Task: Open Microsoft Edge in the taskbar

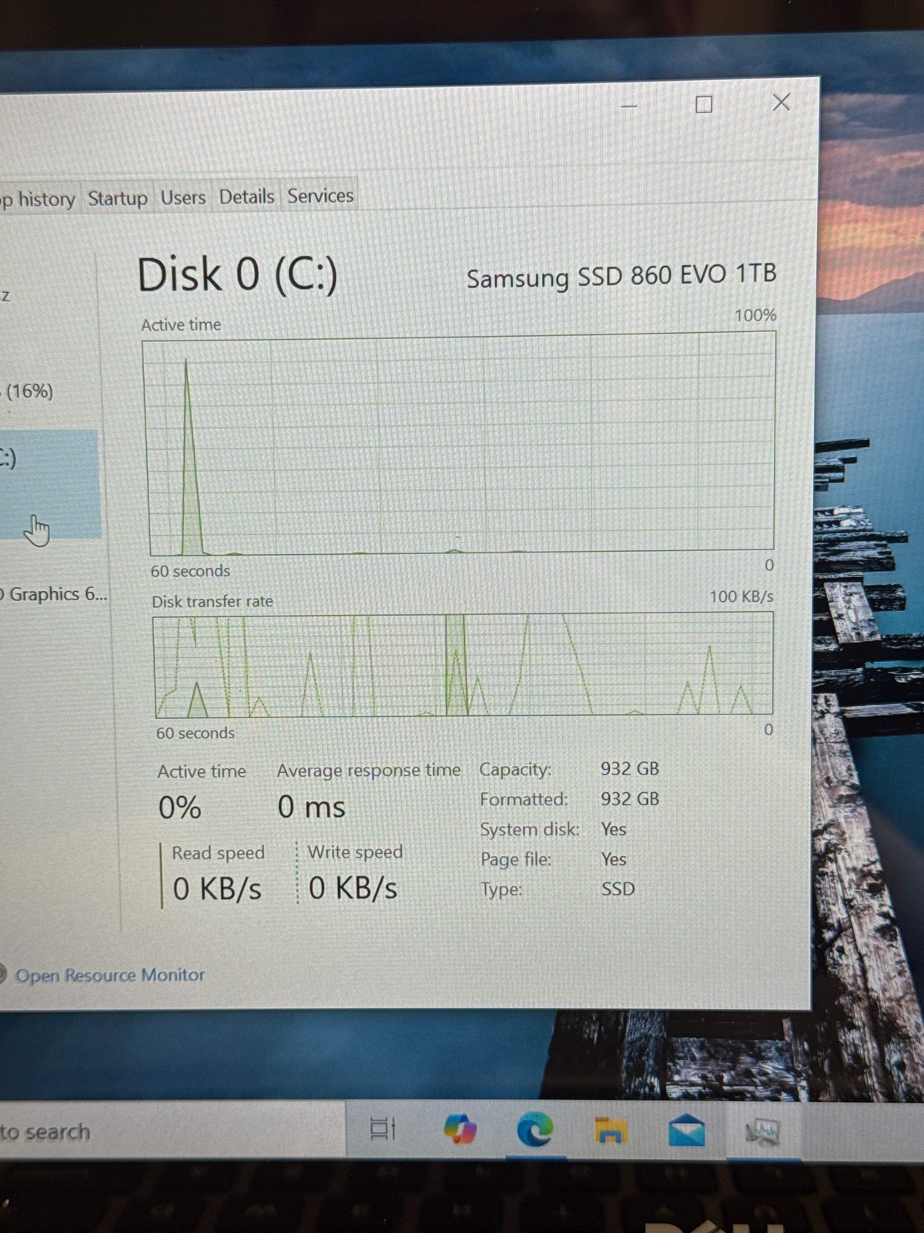Action: pos(535,1130)
